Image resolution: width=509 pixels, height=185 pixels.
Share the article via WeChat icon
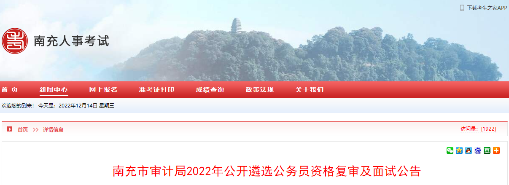click(450, 150)
